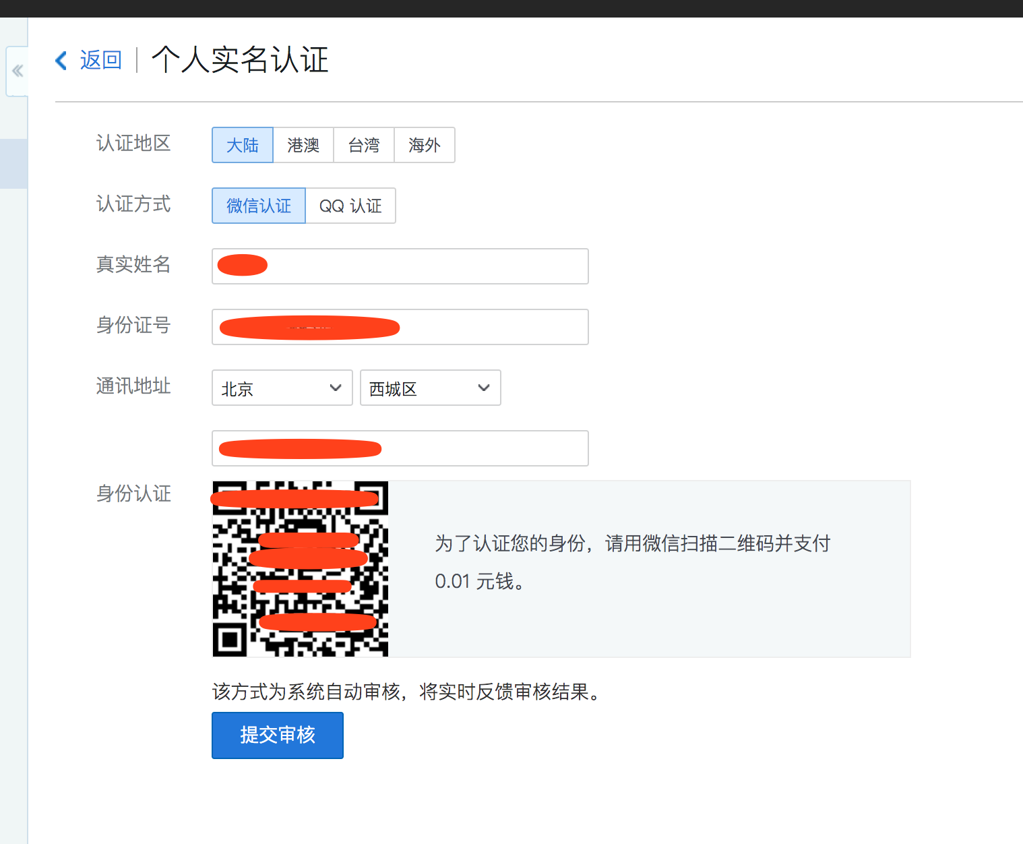Focus the 身份证号 input field

click(400, 327)
